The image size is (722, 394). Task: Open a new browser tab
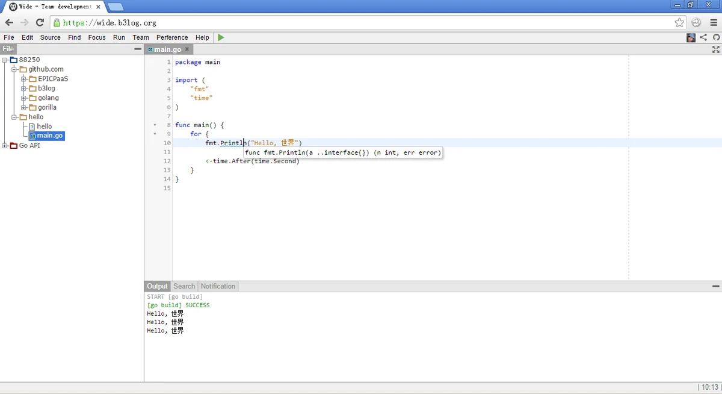point(116,7)
